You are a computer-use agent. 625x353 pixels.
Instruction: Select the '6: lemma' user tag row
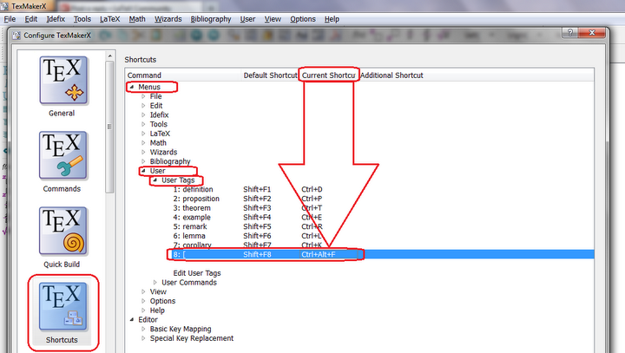[189, 236]
